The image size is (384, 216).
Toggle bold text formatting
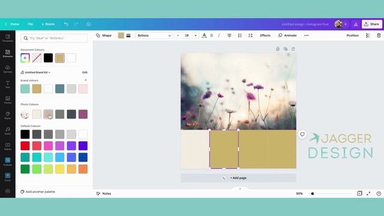coord(212,35)
